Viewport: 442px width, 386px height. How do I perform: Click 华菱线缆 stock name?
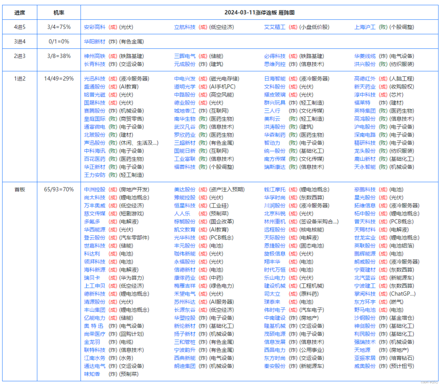365,56
